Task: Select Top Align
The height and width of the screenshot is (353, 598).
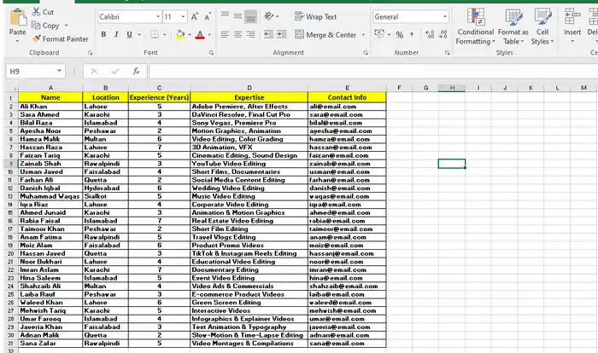Action: (225, 16)
